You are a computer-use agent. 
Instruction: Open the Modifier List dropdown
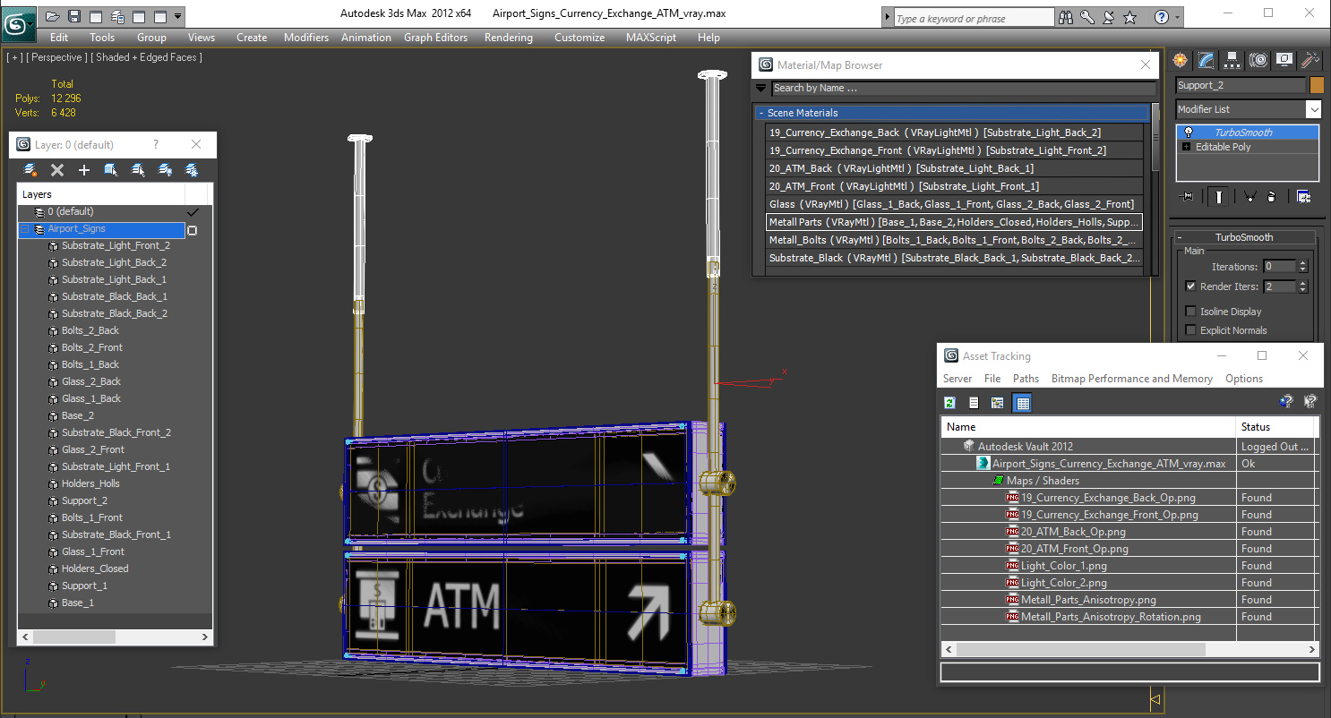[x=1313, y=109]
